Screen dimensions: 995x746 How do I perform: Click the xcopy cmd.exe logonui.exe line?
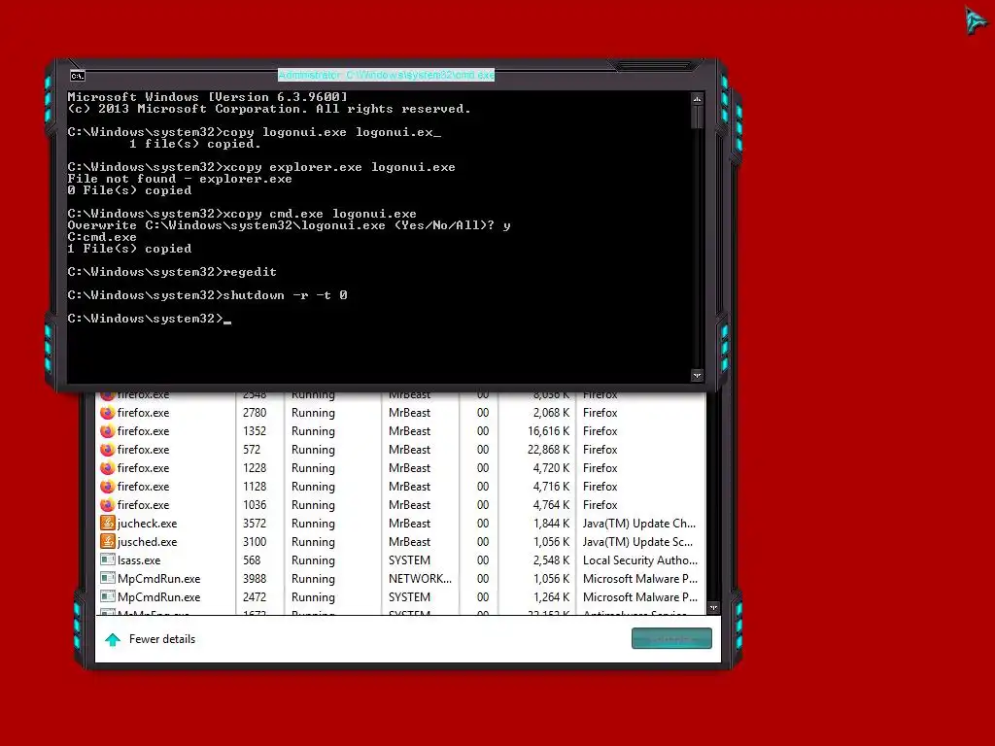tap(242, 214)
